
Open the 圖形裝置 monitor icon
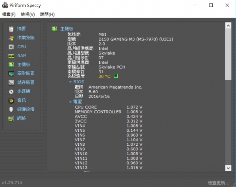(x=11, y=74)
